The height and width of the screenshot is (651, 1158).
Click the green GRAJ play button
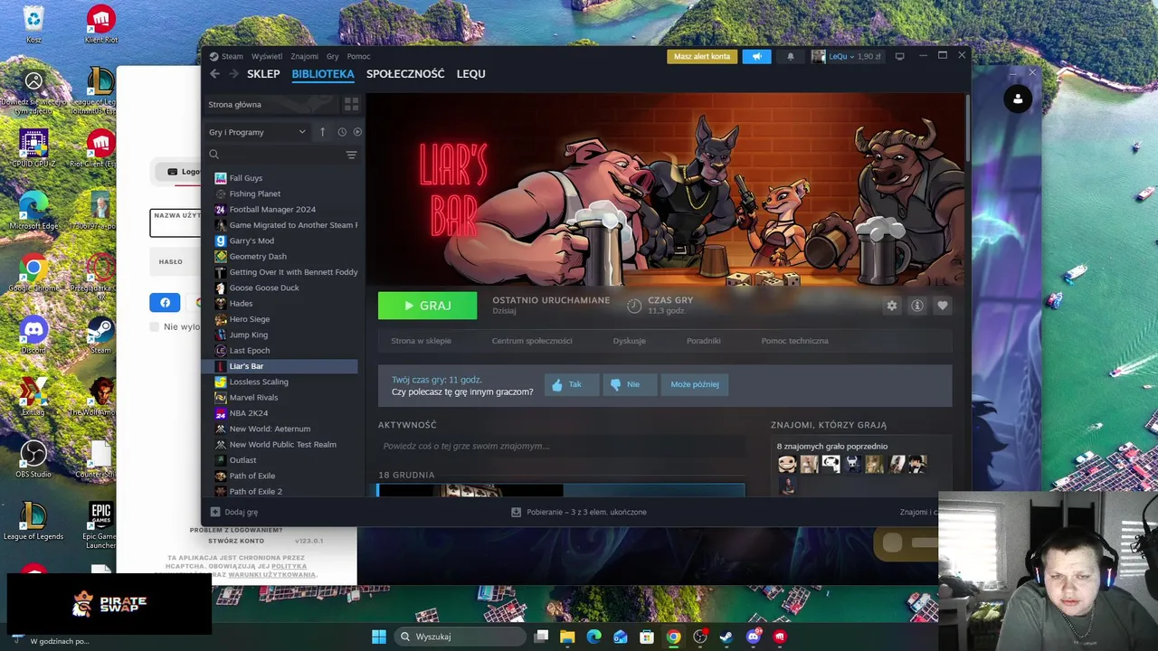pyautogui.click(x=427, y=306)
